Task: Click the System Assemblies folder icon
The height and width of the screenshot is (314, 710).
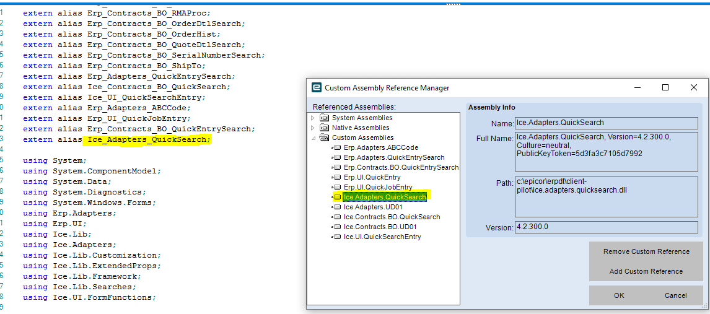Action: (x=325, y=118)
